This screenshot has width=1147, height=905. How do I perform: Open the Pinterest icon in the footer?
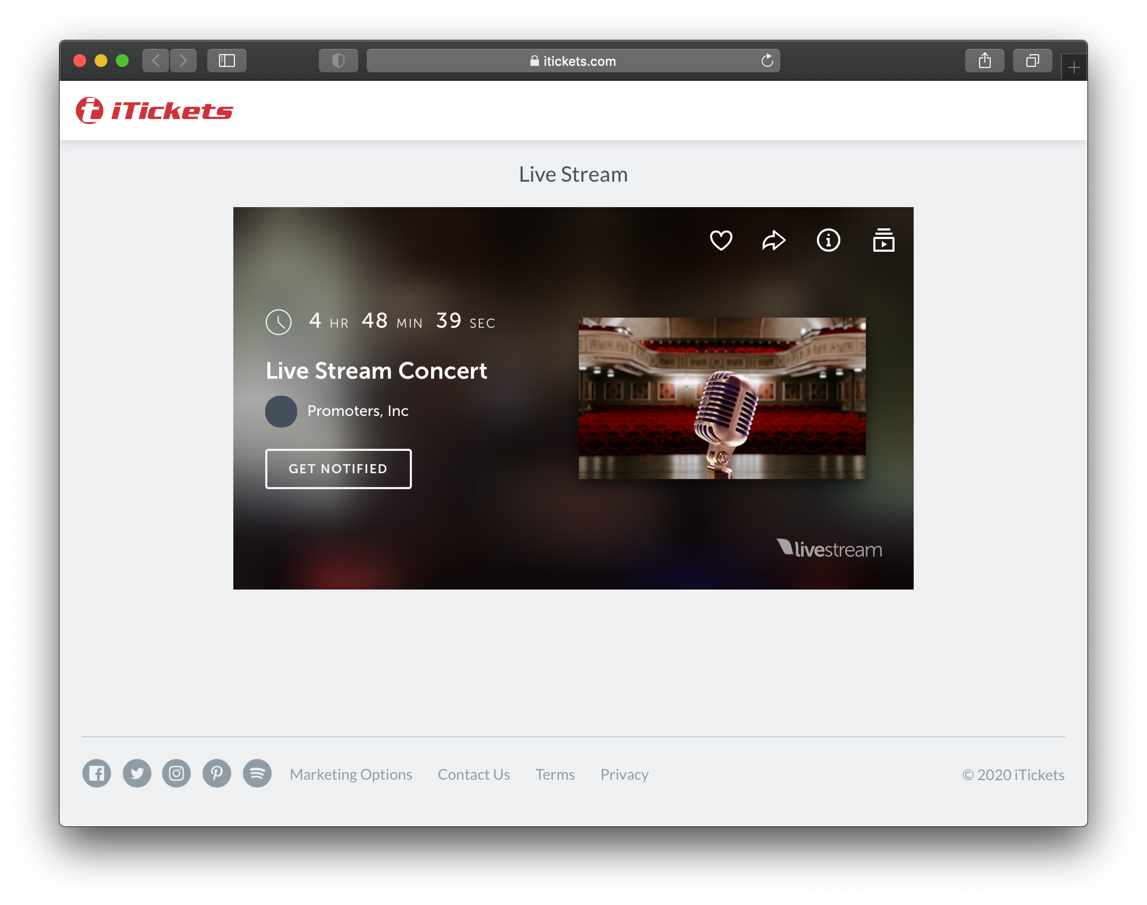tap(217, 774)
